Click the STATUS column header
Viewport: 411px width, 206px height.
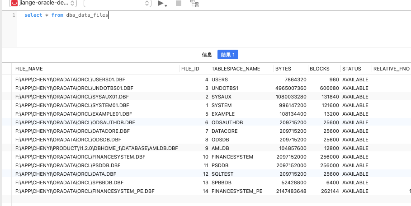[351, 69]
